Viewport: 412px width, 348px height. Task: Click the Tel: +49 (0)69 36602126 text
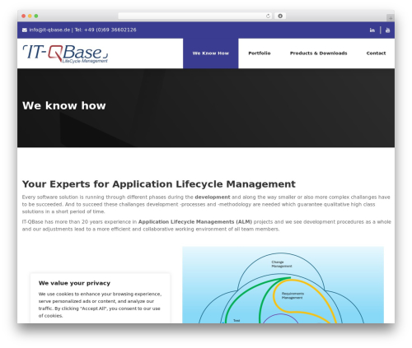click(x=105, y=30)
